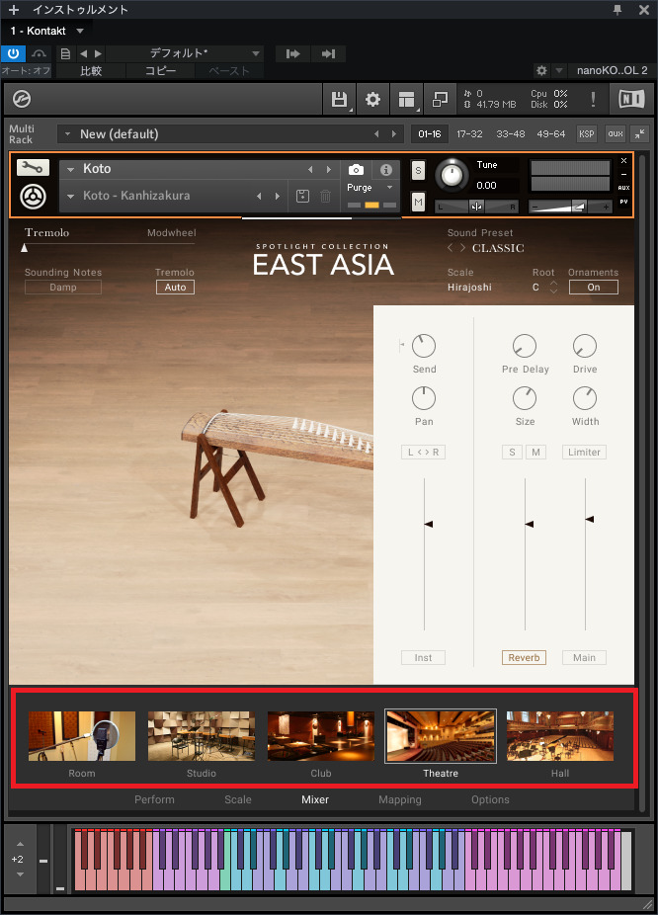Minimize rack with AUX-side collapse arrows icon
The width and height of the screenshot is (658, 915).
click(640, 133)
